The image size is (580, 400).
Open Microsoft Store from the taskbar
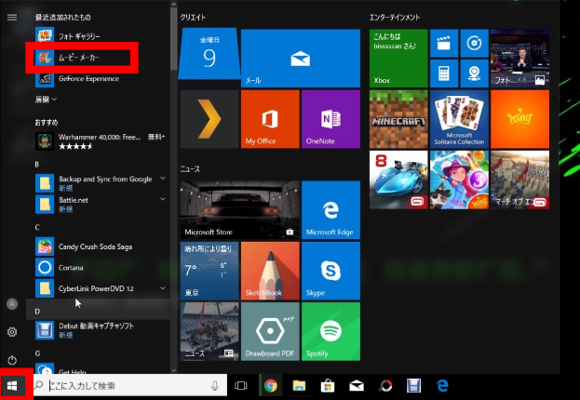click(x=328, y=386)
